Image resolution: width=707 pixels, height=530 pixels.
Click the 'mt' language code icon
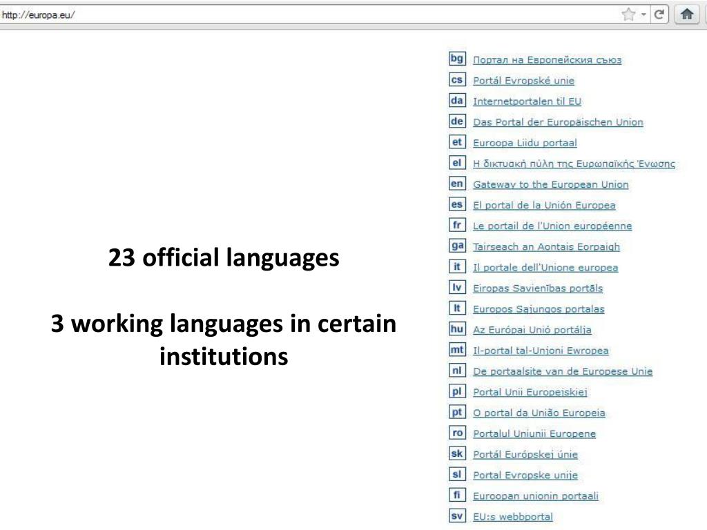(x=457, y=349)
